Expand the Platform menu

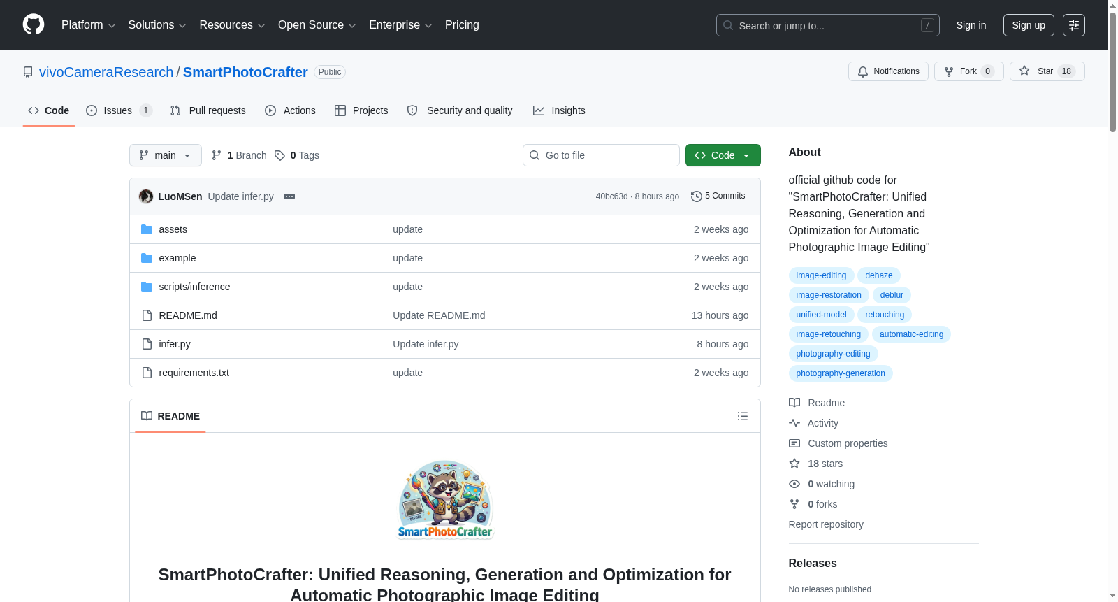tap(88, 25)
